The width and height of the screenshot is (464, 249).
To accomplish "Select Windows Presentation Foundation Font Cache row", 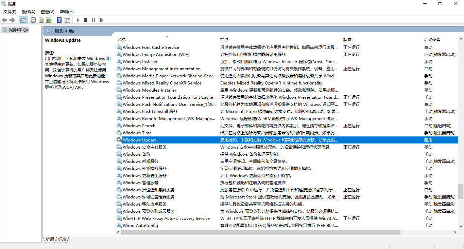I will 287,97.
